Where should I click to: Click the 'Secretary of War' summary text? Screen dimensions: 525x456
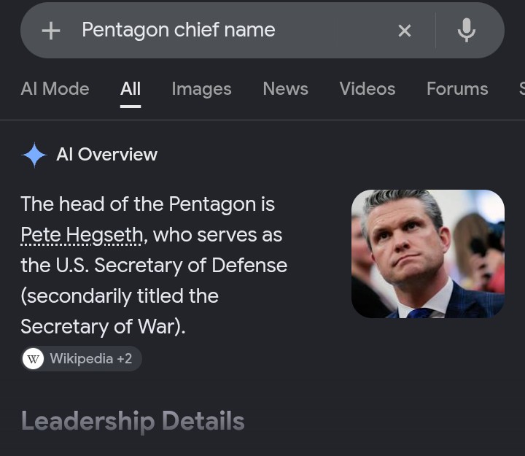tap(99, 327)
